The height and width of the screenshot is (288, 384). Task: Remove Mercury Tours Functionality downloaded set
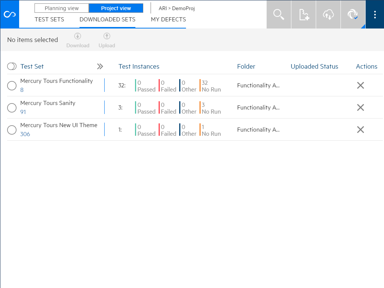point(360,85)
